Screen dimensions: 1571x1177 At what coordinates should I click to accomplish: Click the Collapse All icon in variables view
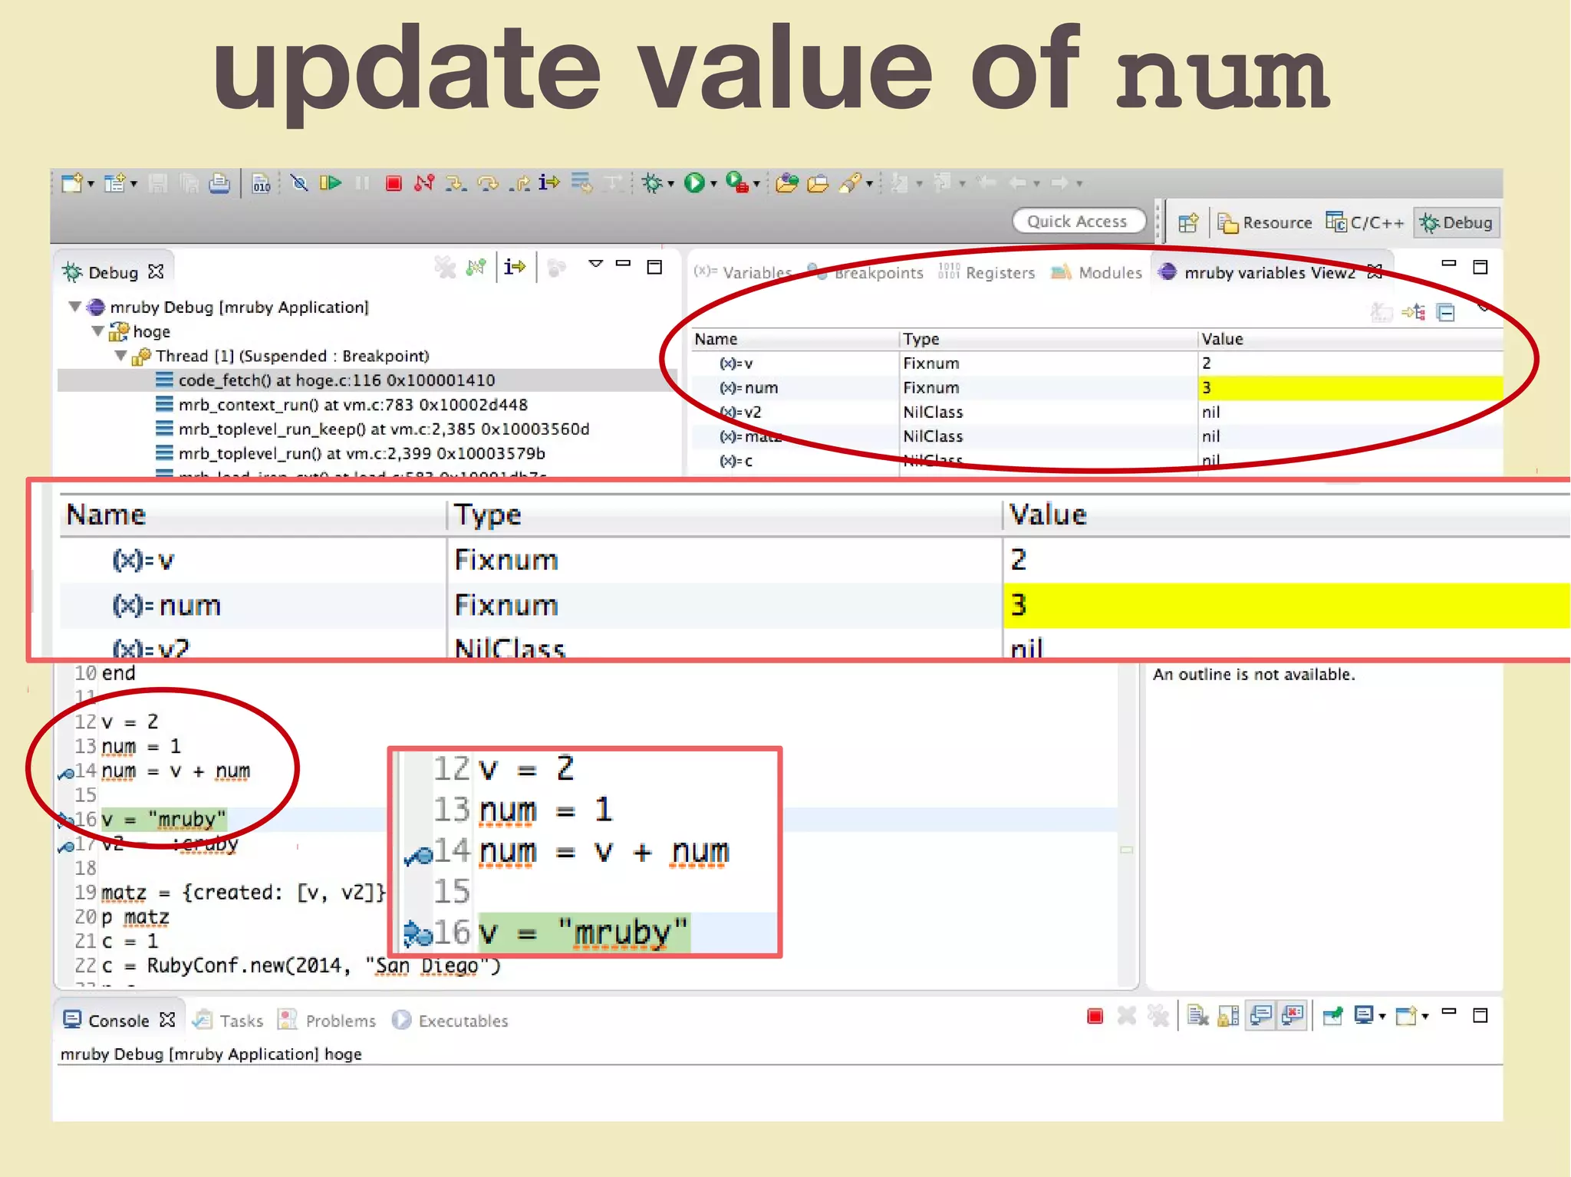(x=1446, y=312)
